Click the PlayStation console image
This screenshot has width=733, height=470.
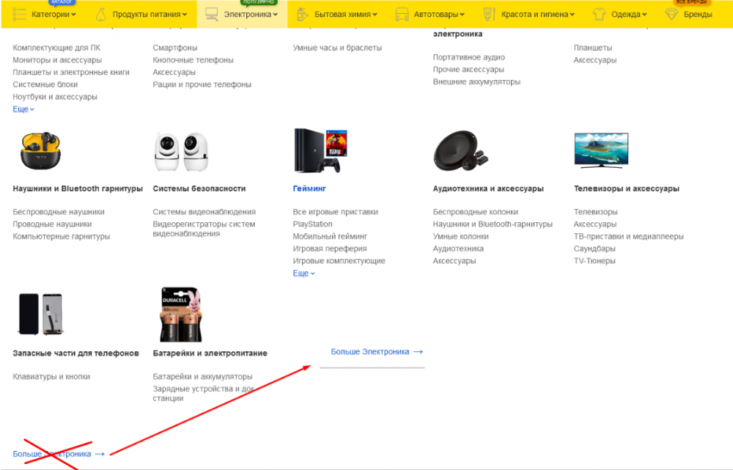[x=320, y=151]
